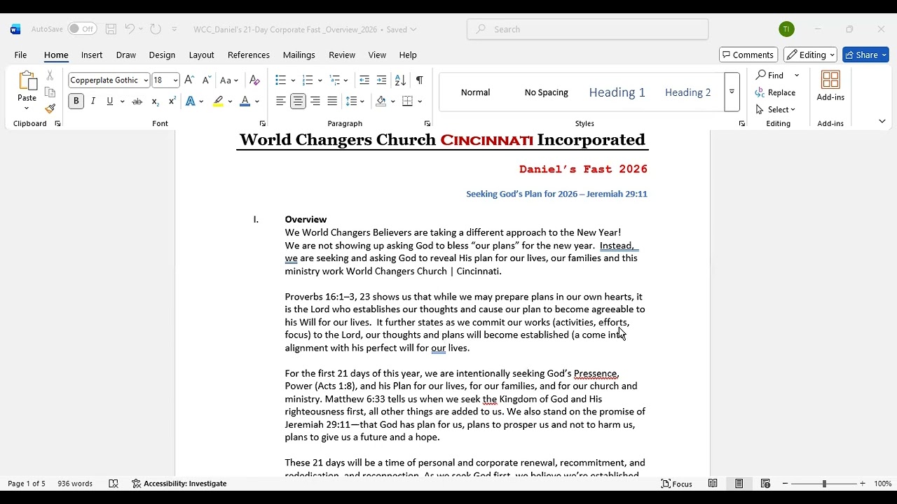897x504 pixels.
Task: Expand the Change Case menu
Action: 229,80
